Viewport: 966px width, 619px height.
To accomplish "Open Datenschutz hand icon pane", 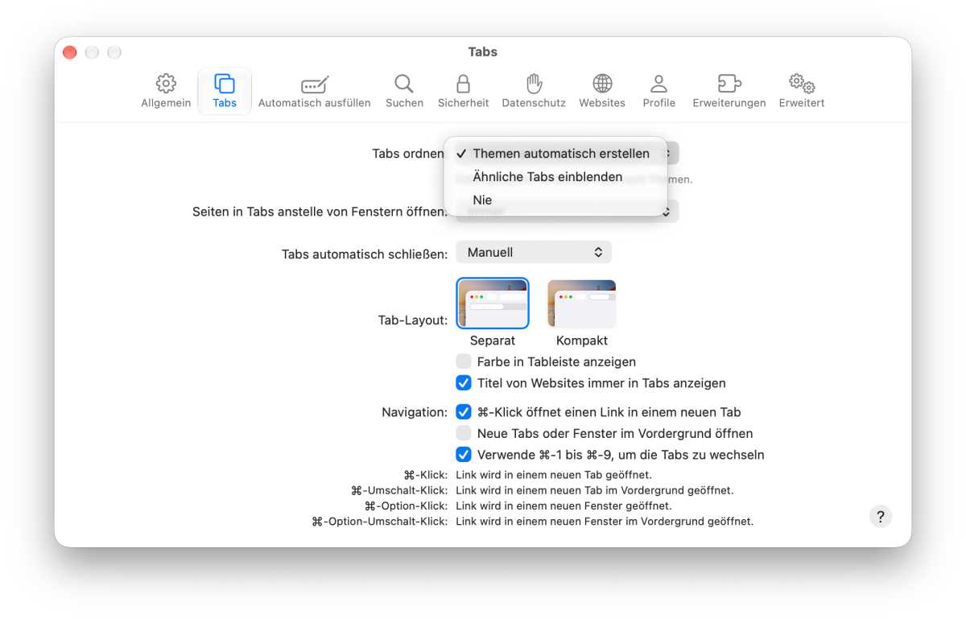I will pos(534,91).
